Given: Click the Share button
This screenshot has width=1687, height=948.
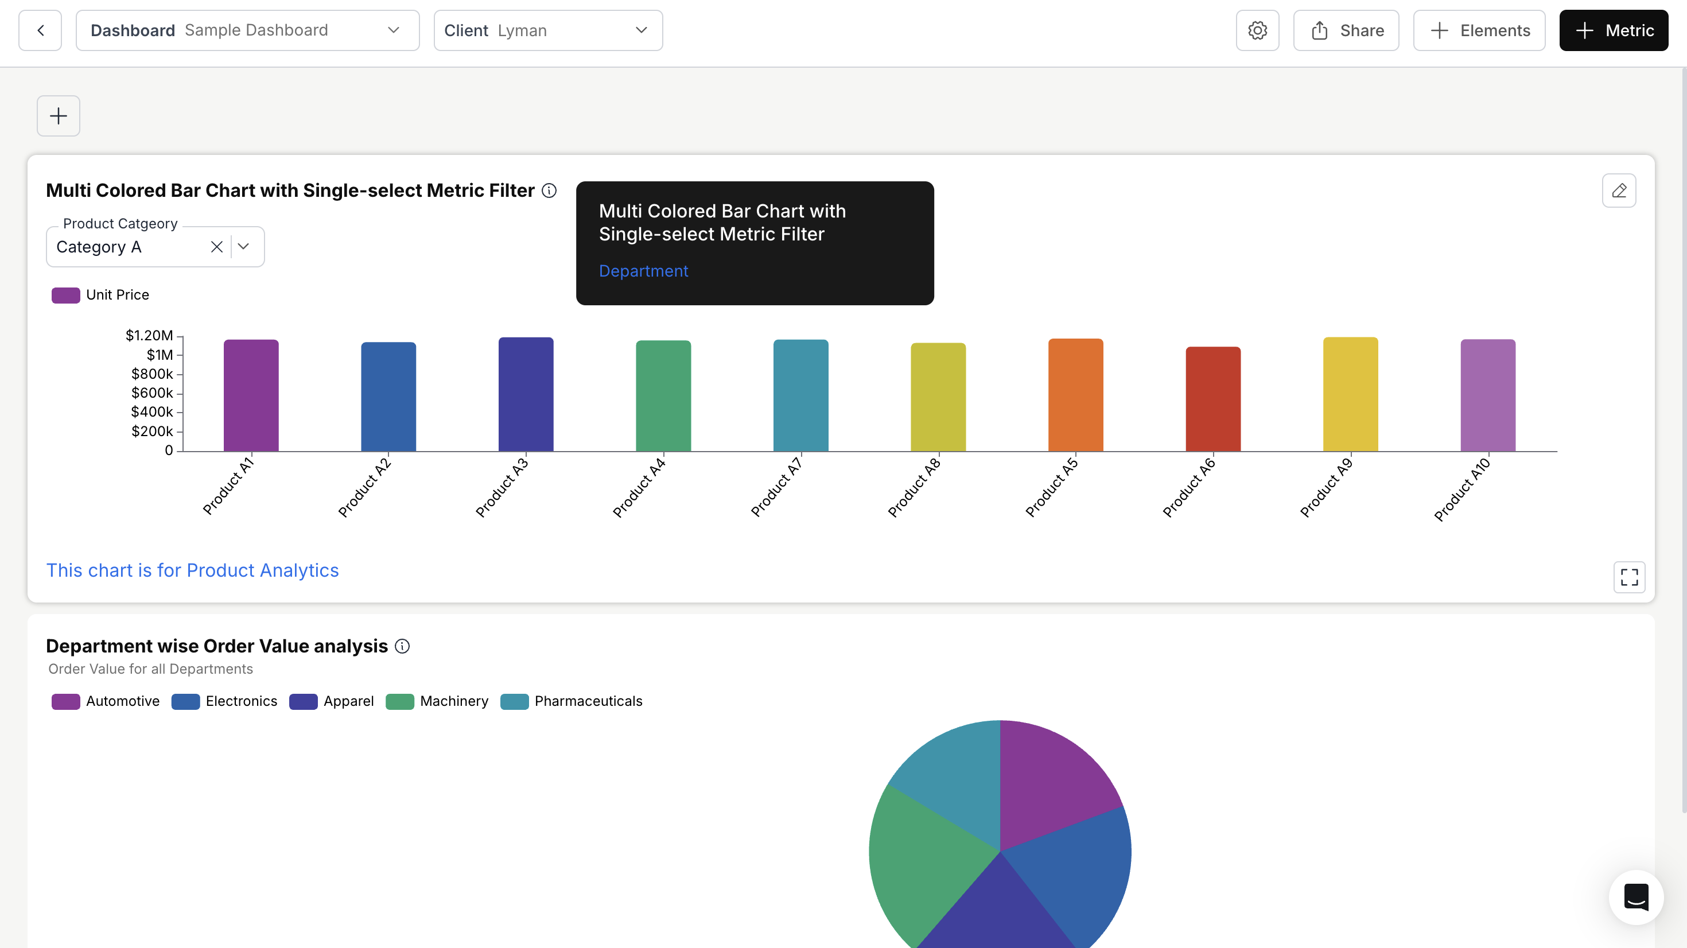Looking at the screenshot, I should click(x=1346, y=30).
